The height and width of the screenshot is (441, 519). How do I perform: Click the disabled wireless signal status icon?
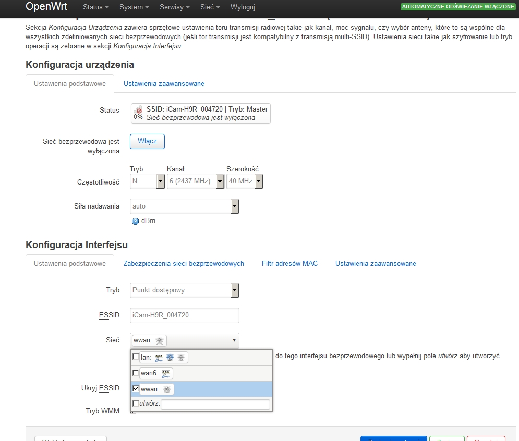138,111
